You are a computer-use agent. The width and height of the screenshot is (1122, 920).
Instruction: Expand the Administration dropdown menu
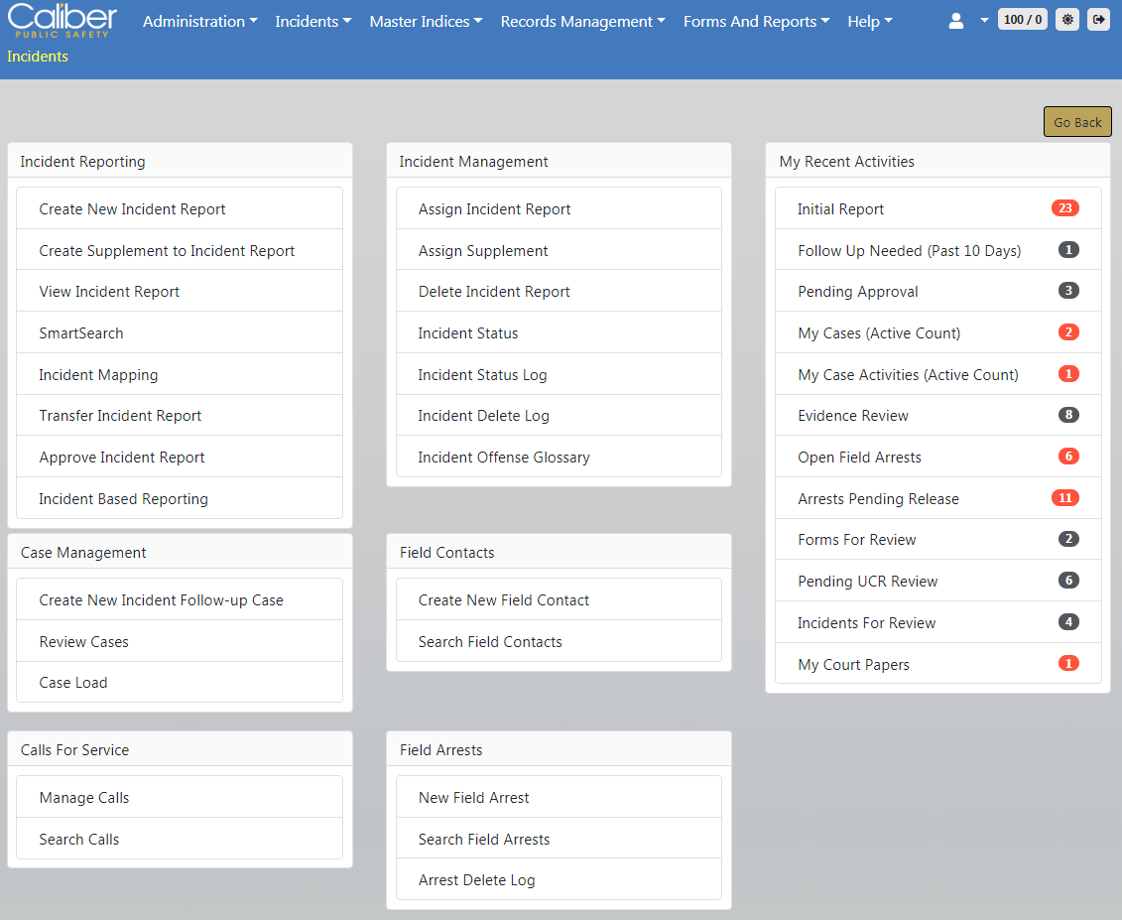(199, 21)
